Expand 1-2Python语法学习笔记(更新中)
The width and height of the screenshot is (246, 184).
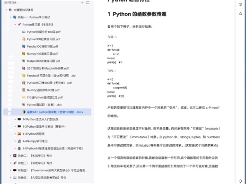(15, 126)
